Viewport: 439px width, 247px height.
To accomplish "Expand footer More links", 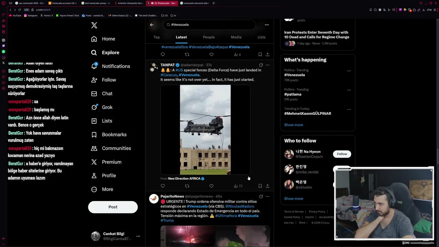I will pos(303,223).
